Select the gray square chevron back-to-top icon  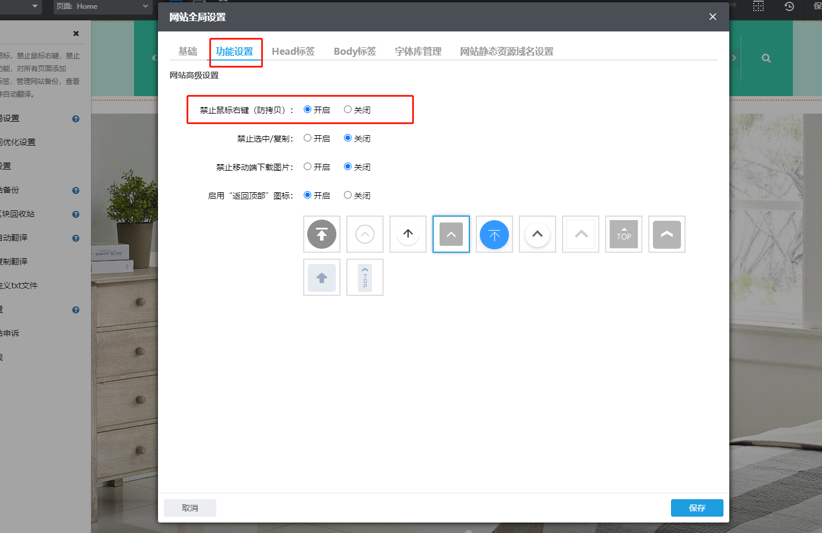[x=451, y=234]
